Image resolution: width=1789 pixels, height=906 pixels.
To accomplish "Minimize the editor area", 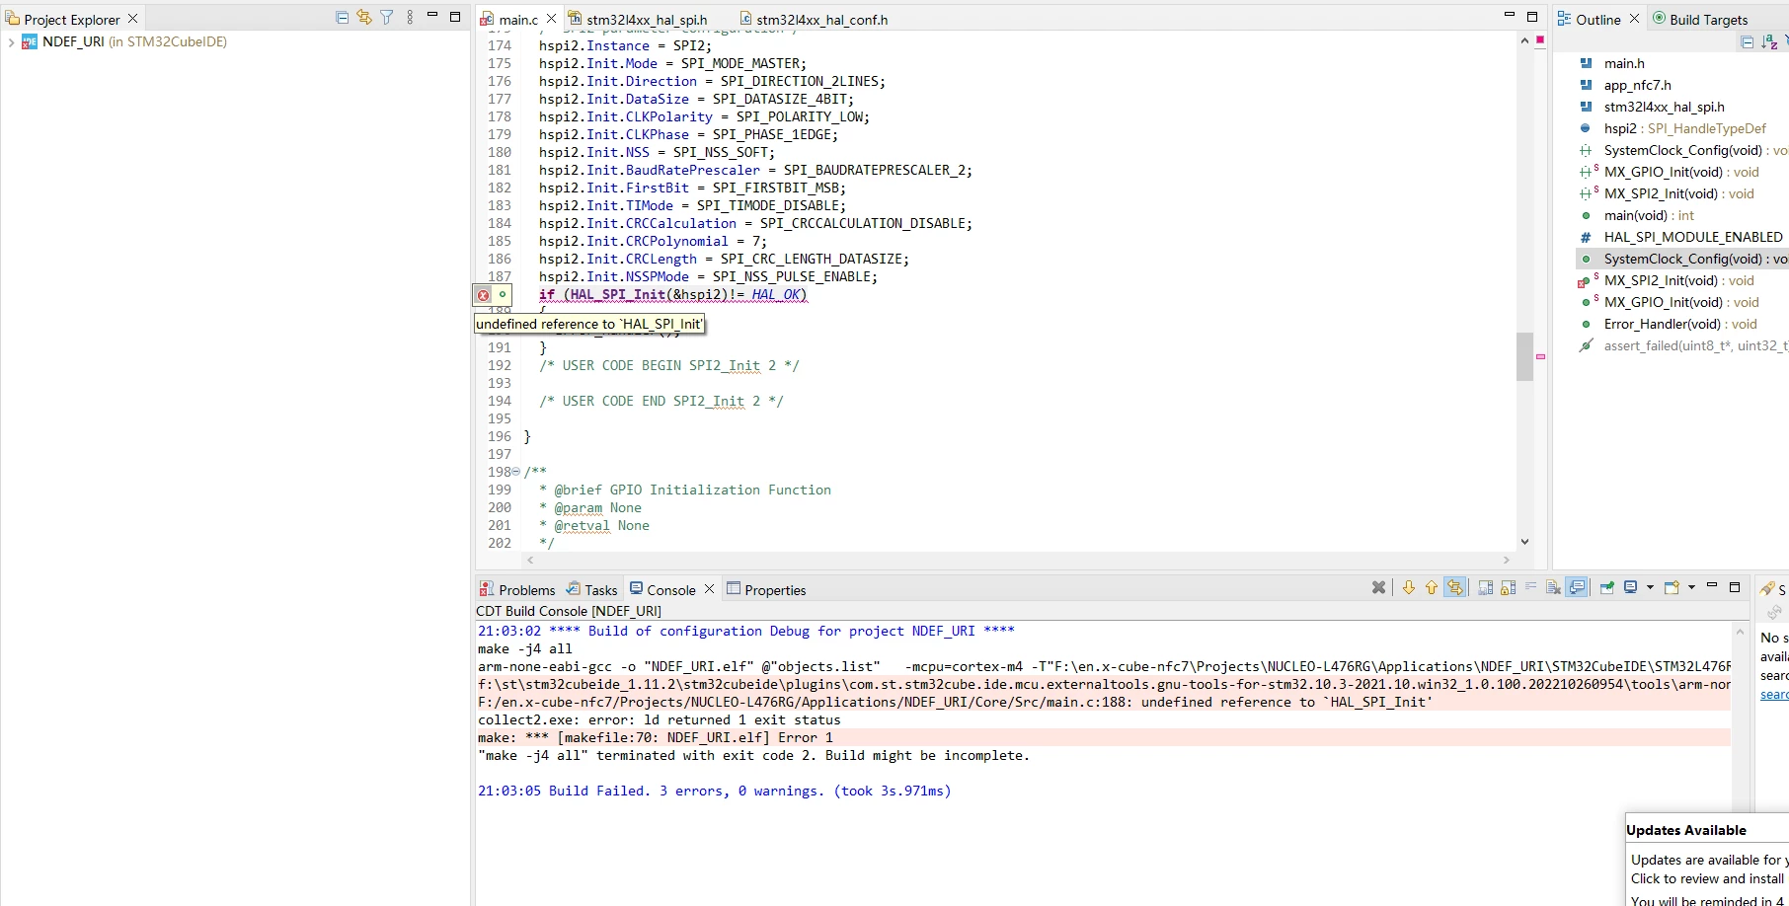I will pyautogui.click(x=1509, y=16).
